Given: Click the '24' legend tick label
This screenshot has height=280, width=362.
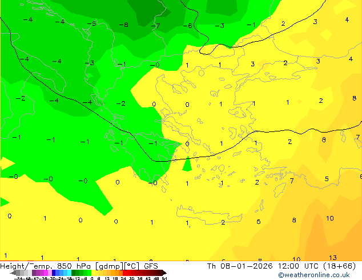Looking at the screenshot, I should (x=123, y=279).
